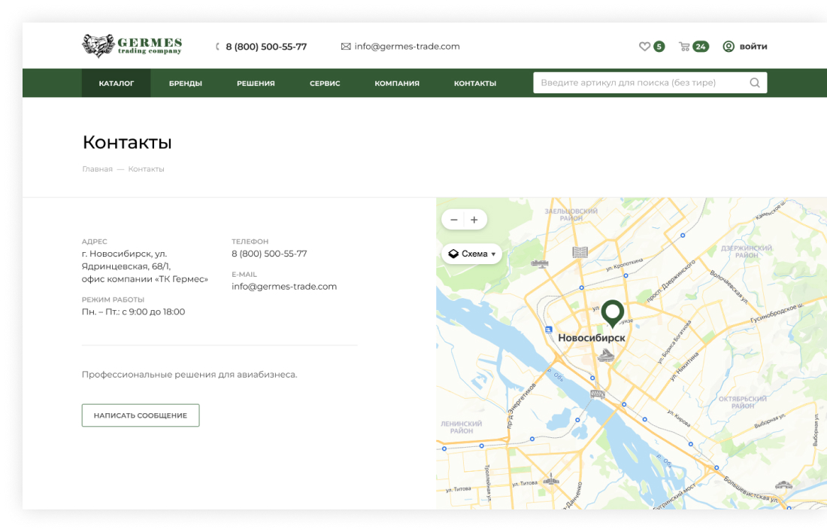The width and height of the screenshot is (827, 532).
Task: Open the Каталог menu item
Action: (116, 83)
